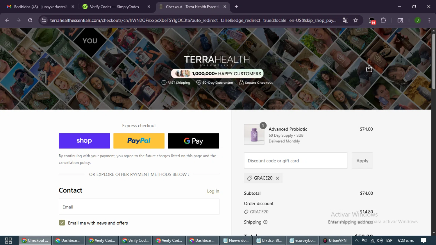This screenshot has width=436, height=245.
Task: Open the bfxdcv taskbar Notepad window
Action: (269, 241)
